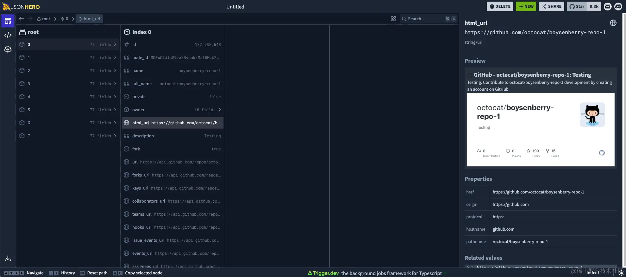Viewport: 626px width, 277px height.
Task: Select the highlighted html_url row
Action: pos(173,123)
